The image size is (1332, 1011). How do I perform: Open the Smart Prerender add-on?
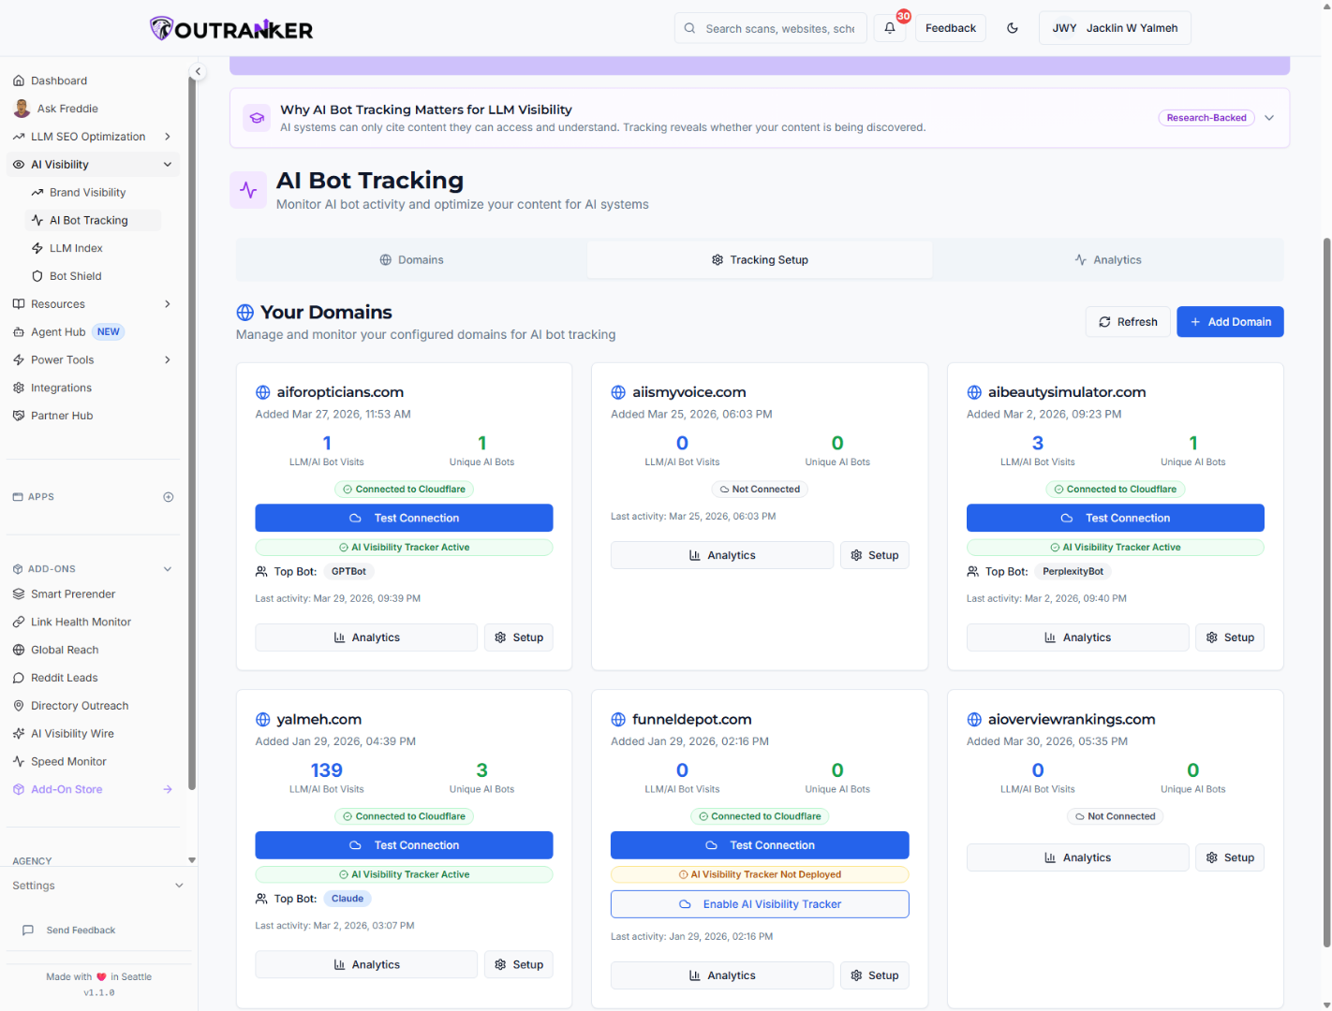pyautogui.click(x=74, y=593)
